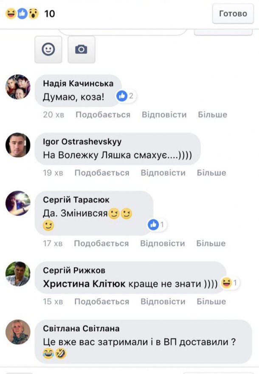The height and width of the screenshot is (374, 259).
Task: Open tagged name Христина Клітюк
Action: click(x=84, y=284)
